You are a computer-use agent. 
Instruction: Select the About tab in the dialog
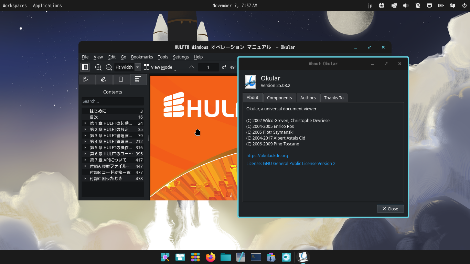tap(253, 98)
